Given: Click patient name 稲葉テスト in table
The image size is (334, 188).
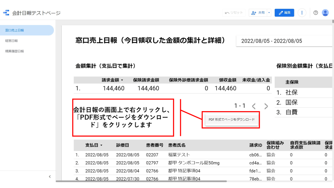Looking at the screenshot, I should tap(179, 155).
